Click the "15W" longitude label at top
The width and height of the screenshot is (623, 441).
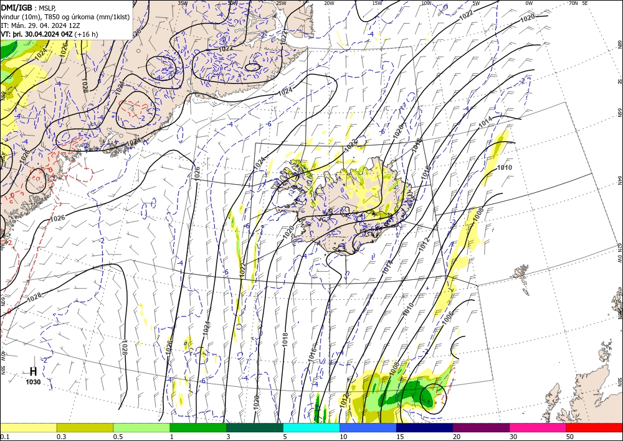click(x=377, y=3)
